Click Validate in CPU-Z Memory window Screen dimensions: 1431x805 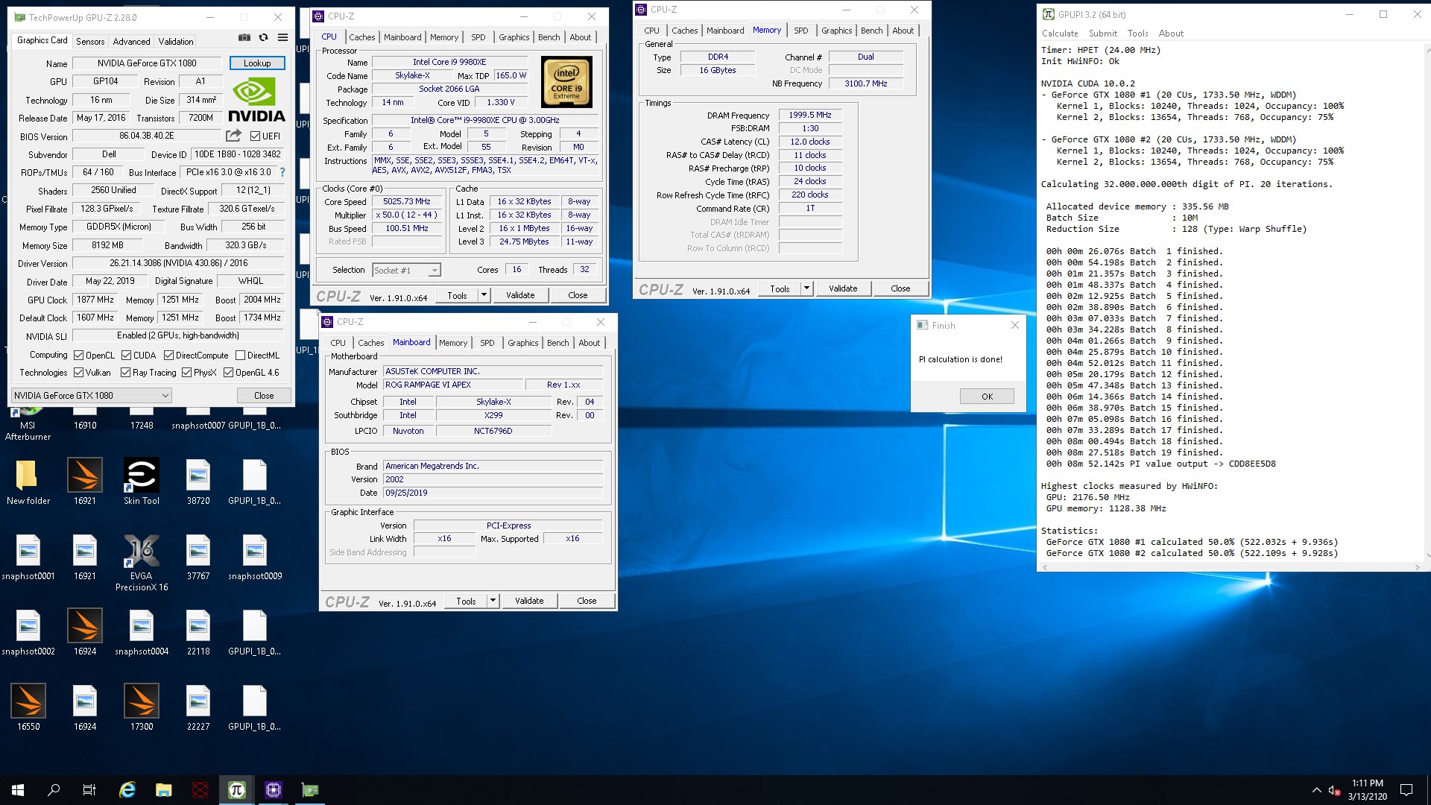pyautogui.click(x=843, y=288)
